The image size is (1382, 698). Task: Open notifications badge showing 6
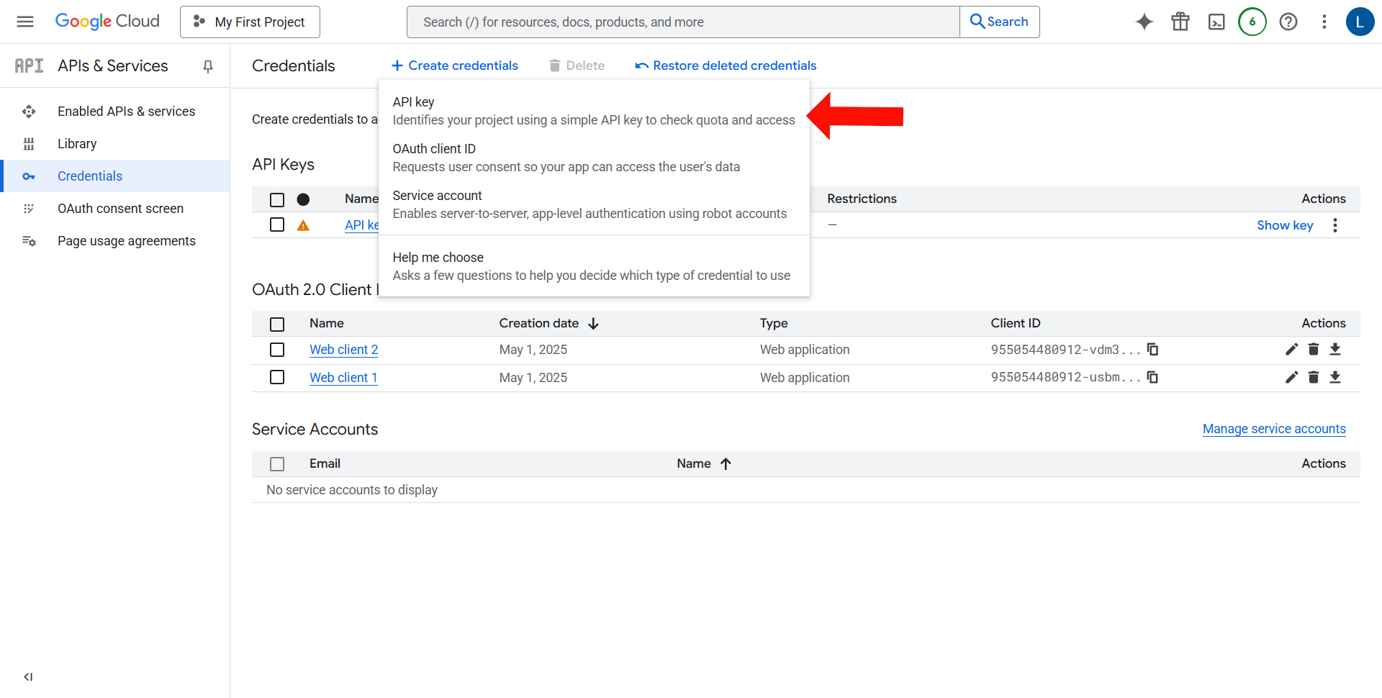click(1252, 22)
